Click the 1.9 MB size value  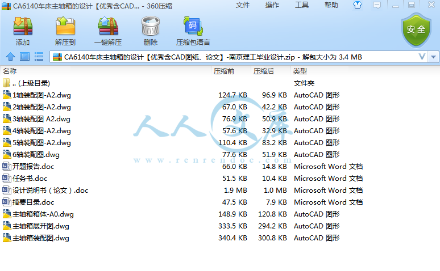coord(235,190)
